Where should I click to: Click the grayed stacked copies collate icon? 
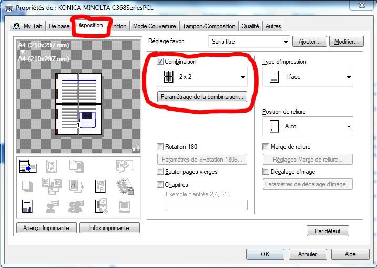[27, 186]
